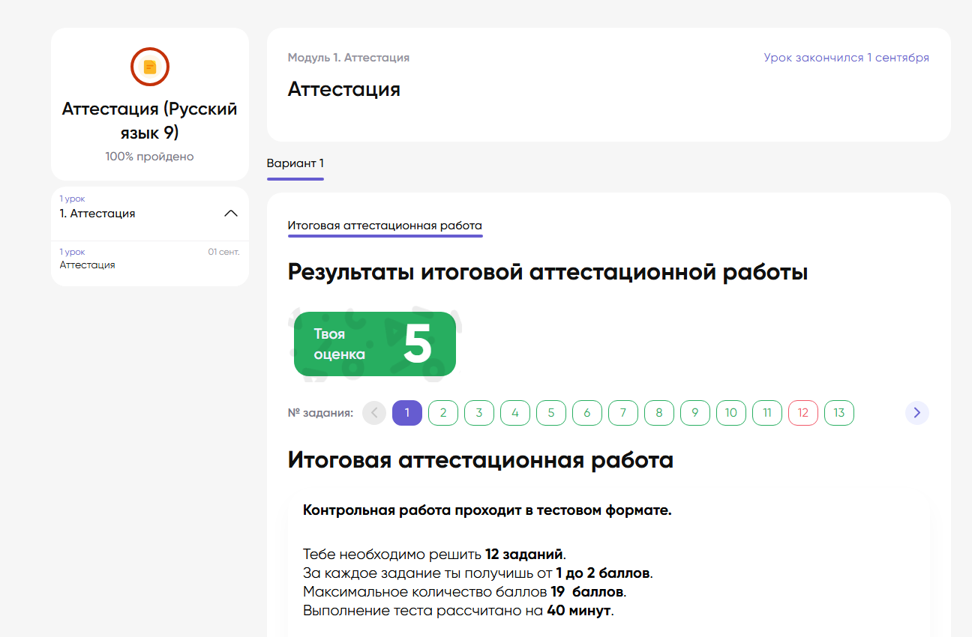
Task: Switch to the Вариант 1 tab
Action: click(295, 163)
